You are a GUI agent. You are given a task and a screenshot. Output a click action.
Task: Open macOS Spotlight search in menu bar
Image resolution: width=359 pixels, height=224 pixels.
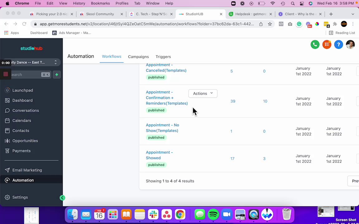pyautogui.click(x=293, y=3)
